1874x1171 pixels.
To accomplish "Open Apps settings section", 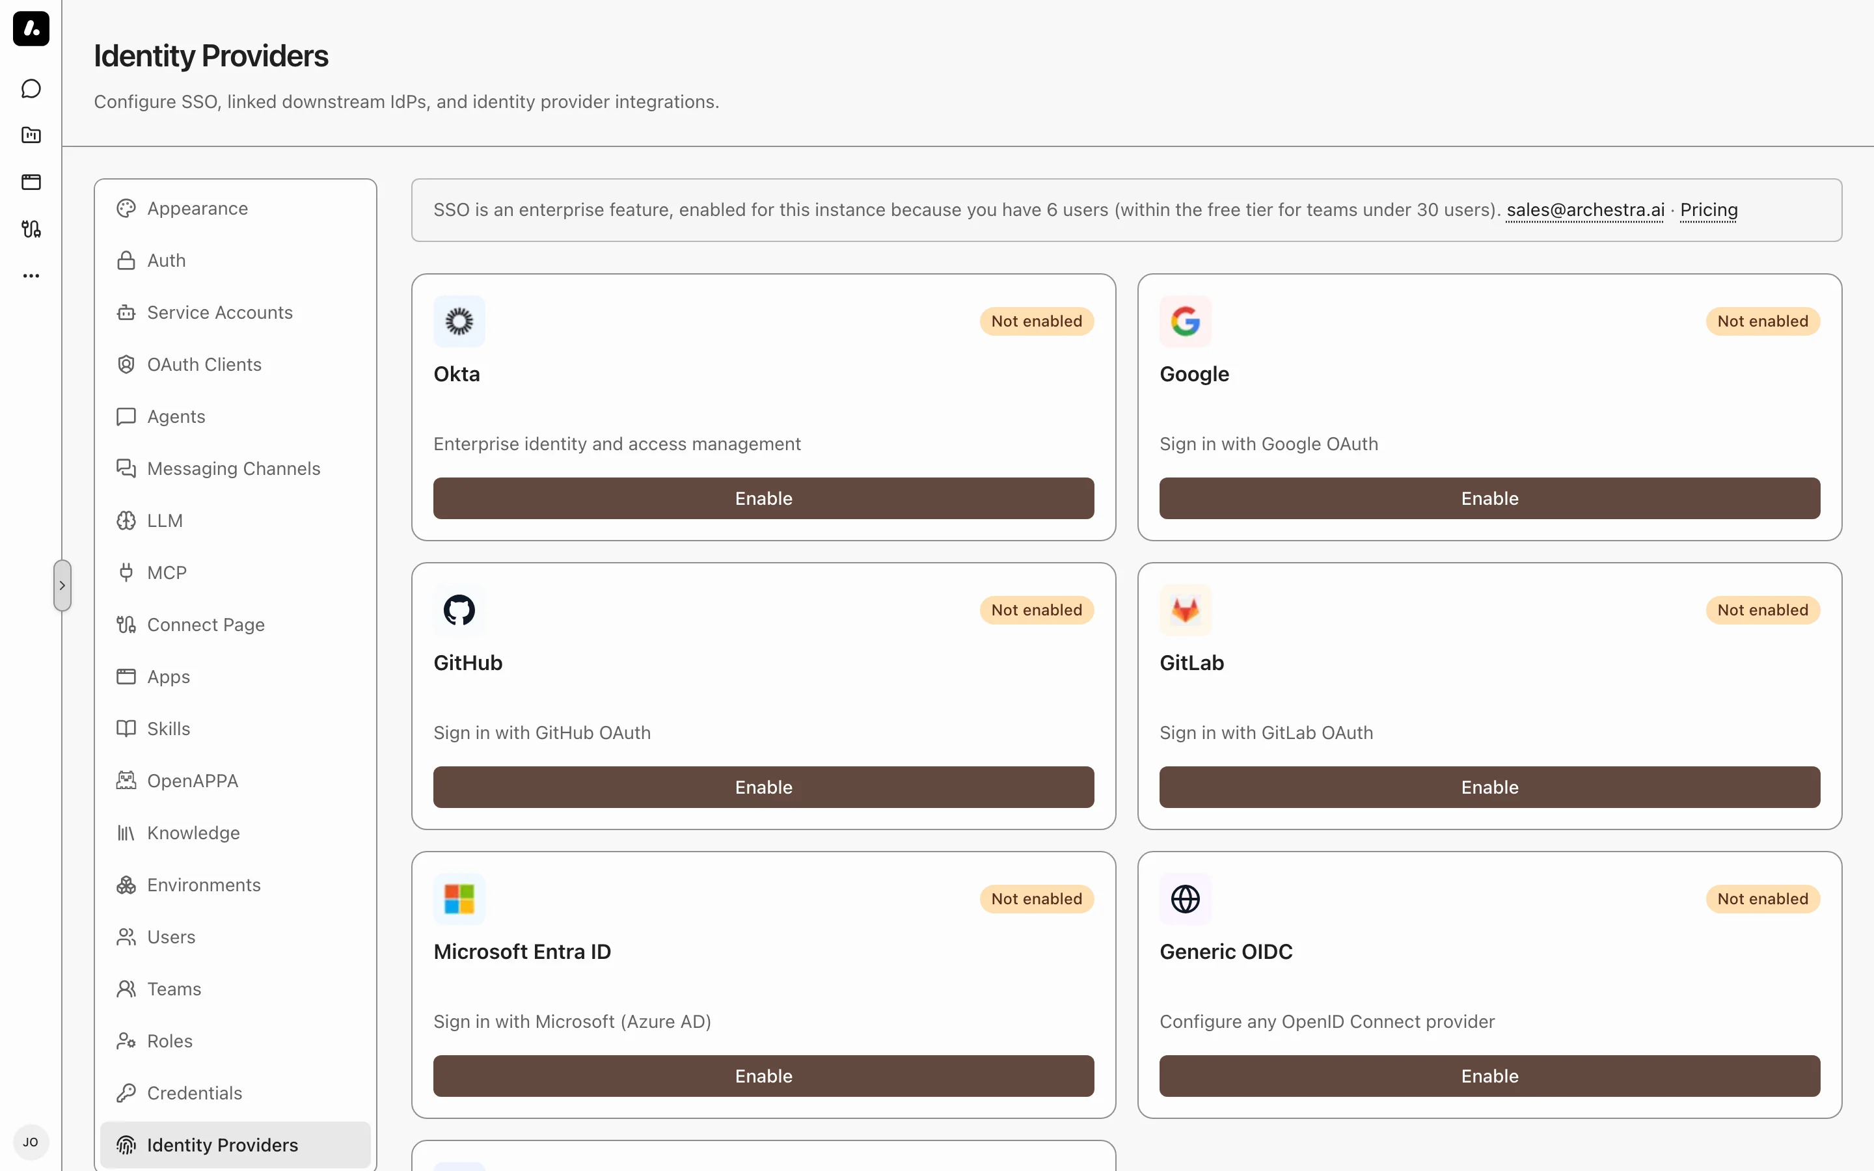I will [x=236, y=677].
